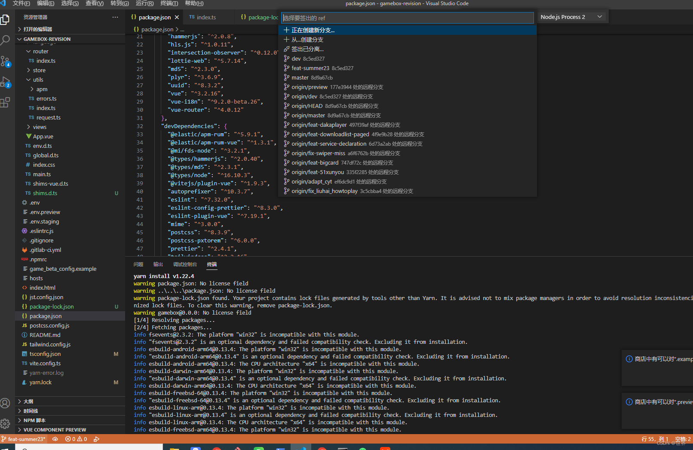
Task: Open the .npmrc file
Action: coord(38,259)
